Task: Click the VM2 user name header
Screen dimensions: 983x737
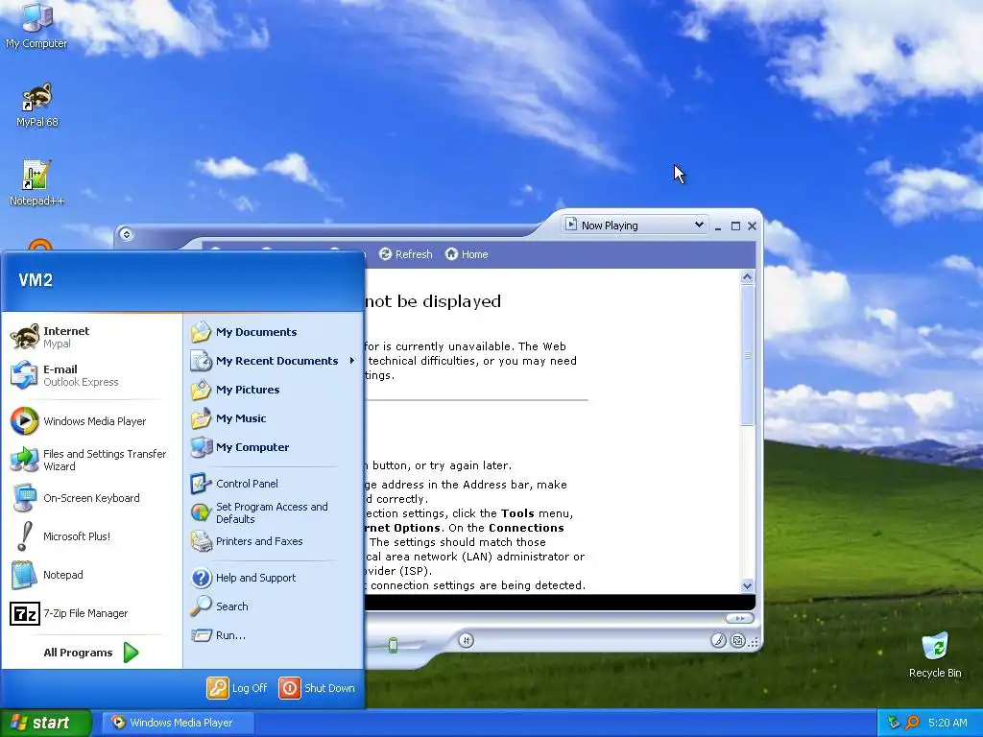Action: click(x=36, y=280)
